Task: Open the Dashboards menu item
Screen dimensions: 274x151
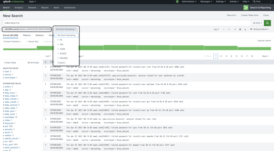Action: click(x=70, y=7)
